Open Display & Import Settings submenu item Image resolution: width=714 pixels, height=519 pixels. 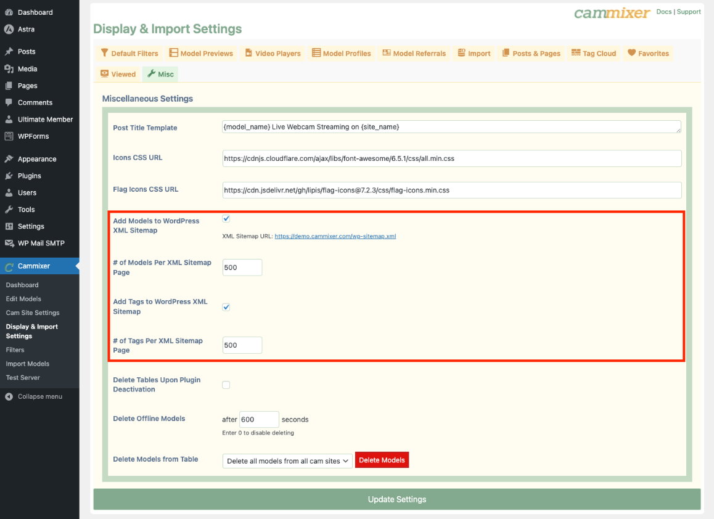32,332
